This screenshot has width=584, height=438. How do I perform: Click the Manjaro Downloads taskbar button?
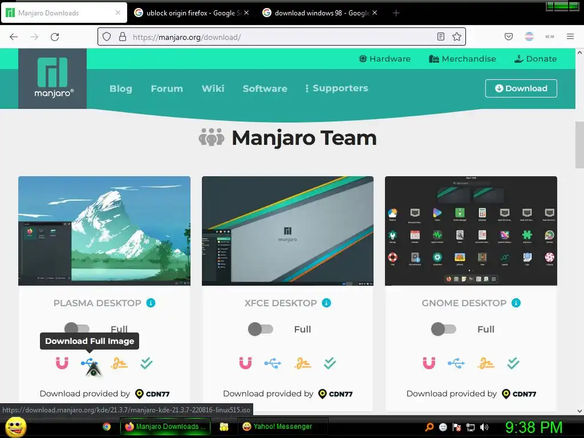click(166, 427)
